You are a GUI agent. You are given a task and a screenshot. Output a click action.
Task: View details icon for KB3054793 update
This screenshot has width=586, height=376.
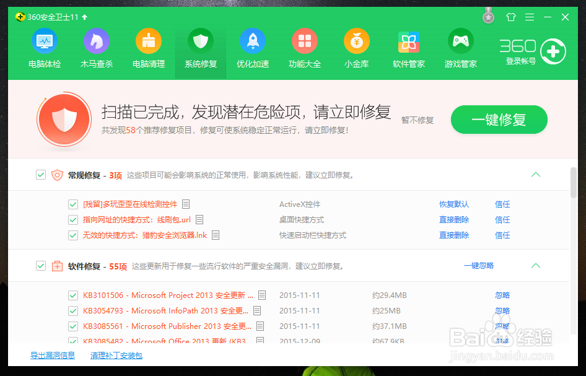point(257,310)
